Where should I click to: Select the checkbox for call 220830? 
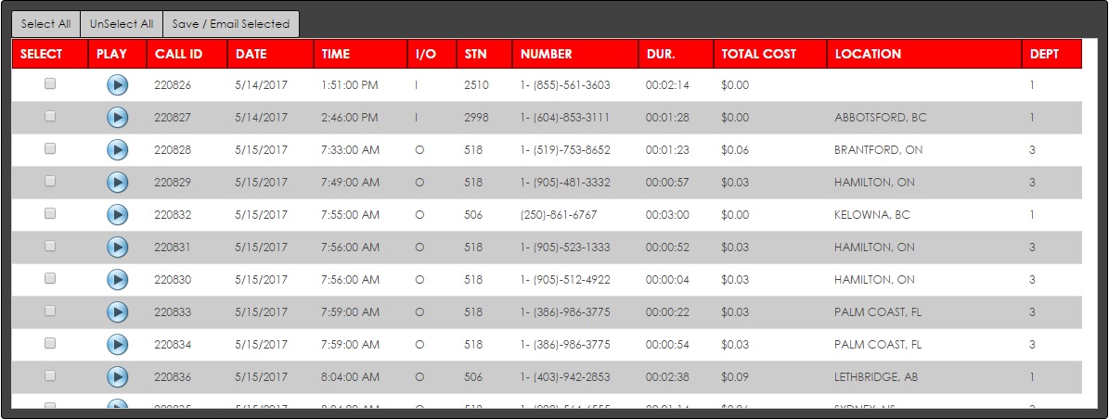pyautogui.click(x=50, y=278)
